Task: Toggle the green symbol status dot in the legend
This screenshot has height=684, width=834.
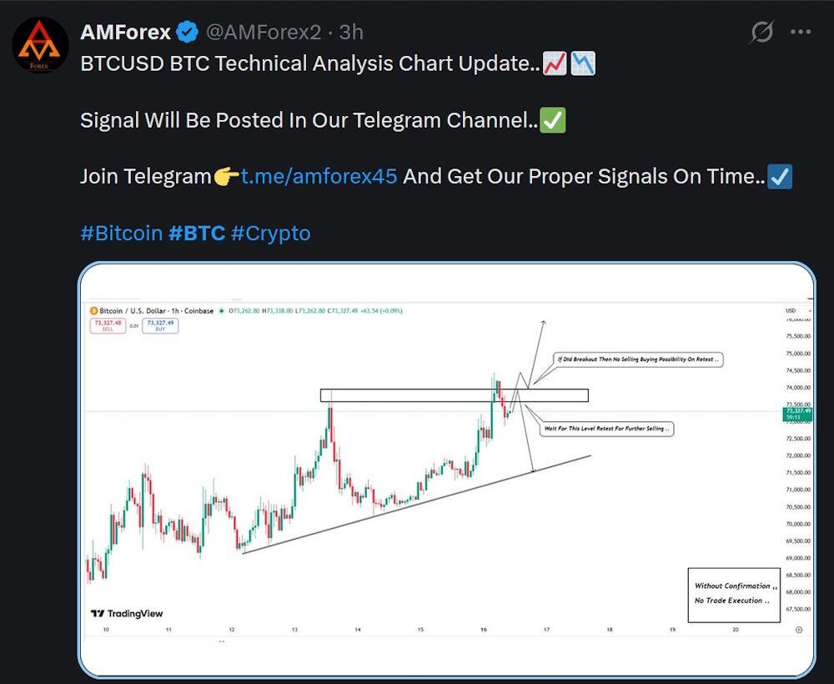Action: [x=220, y=309]
